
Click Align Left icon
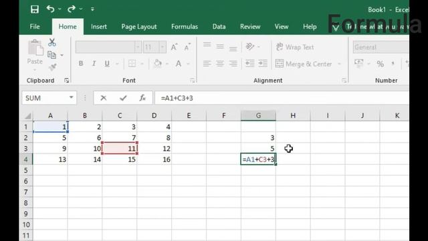tap(207, 64)
